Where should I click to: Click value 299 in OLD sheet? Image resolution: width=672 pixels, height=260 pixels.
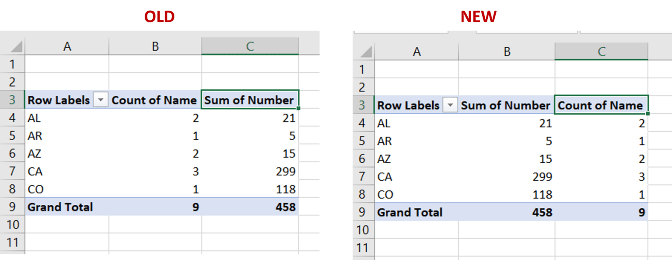point(286,172)
